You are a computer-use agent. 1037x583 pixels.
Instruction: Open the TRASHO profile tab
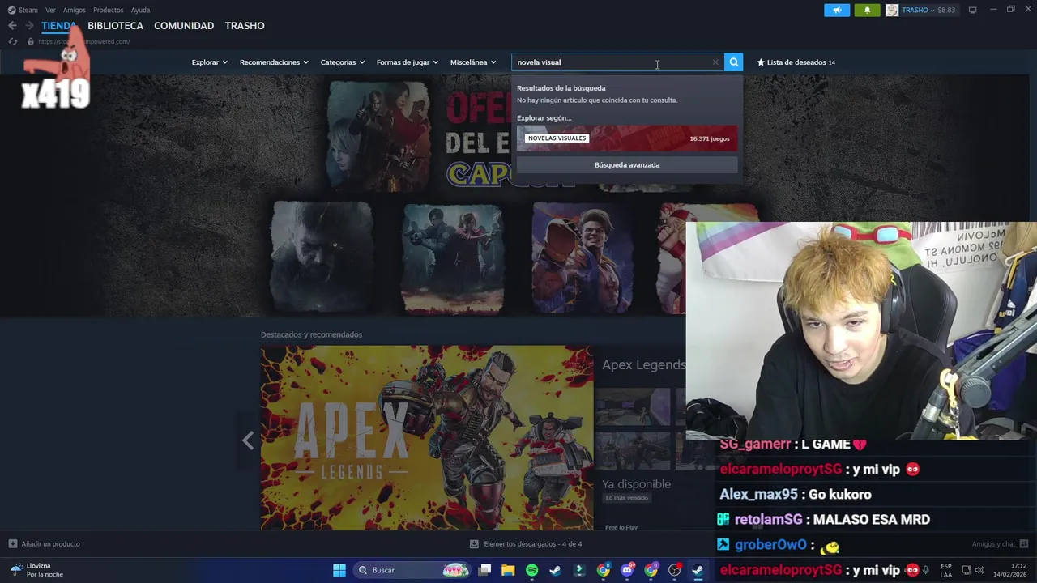[x=245, y=26]
